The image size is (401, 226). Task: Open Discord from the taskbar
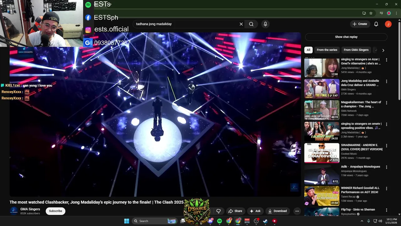211,221
